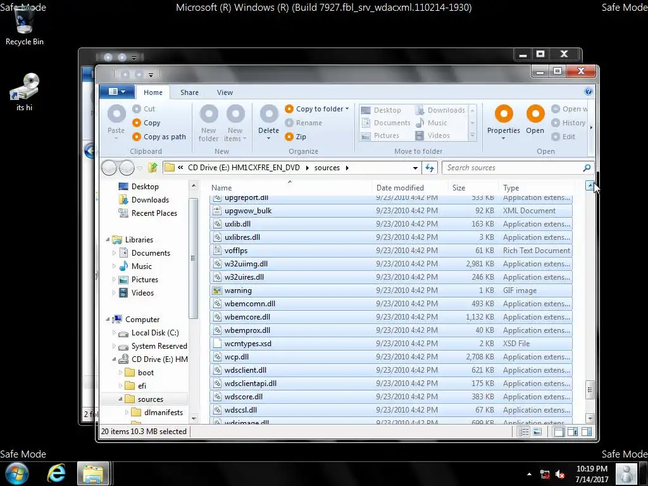Open the Help question-mark icon

[x=589, y=91]
